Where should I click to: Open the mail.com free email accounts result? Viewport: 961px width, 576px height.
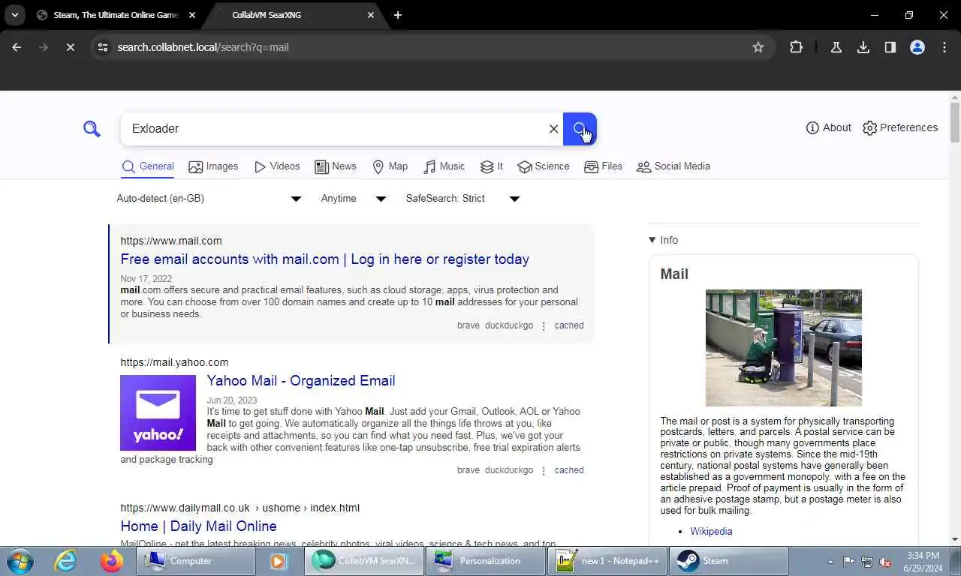pyautogui.click(x=324, y=259)
